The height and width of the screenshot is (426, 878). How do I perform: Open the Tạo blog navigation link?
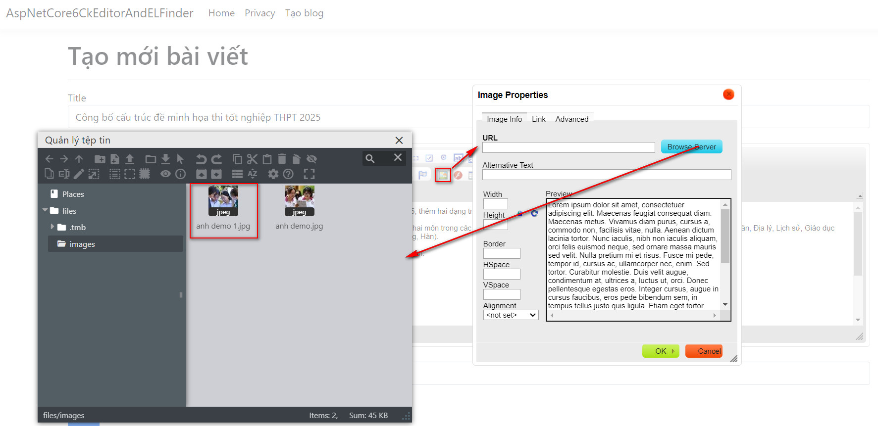(304, 13)
